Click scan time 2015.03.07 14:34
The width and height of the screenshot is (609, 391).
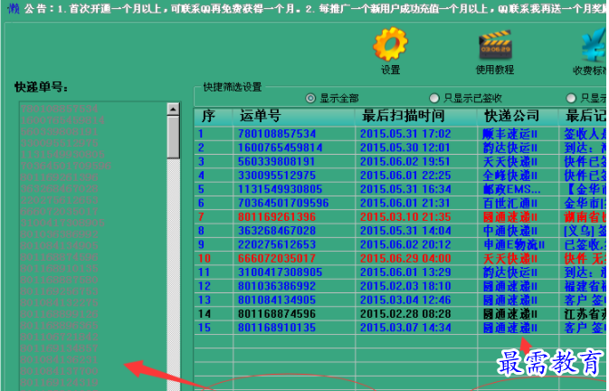405,328
